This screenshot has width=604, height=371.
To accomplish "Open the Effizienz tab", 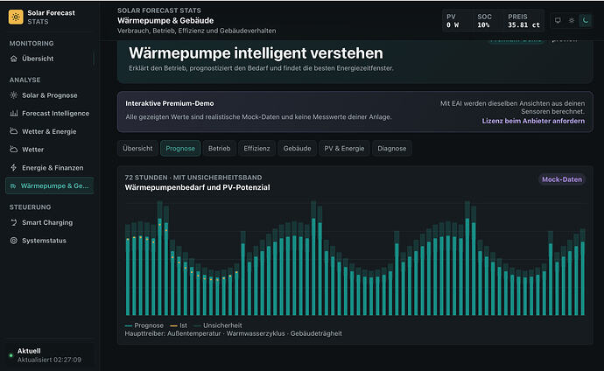I will [256, 148].
